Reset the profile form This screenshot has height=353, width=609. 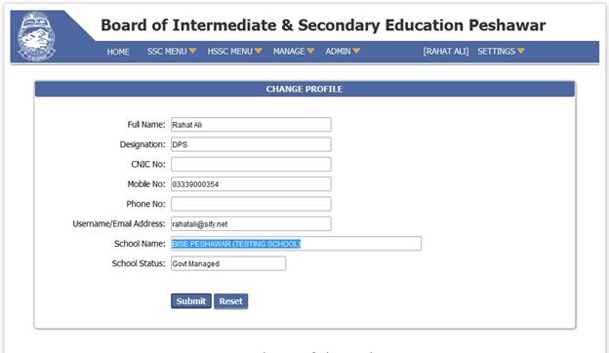click(230, 301)
